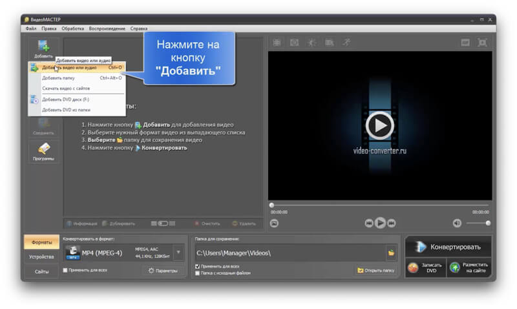Screen dimensions: 517x309
Task: Click the video trim icon above preview
Action: pos(329,42)
